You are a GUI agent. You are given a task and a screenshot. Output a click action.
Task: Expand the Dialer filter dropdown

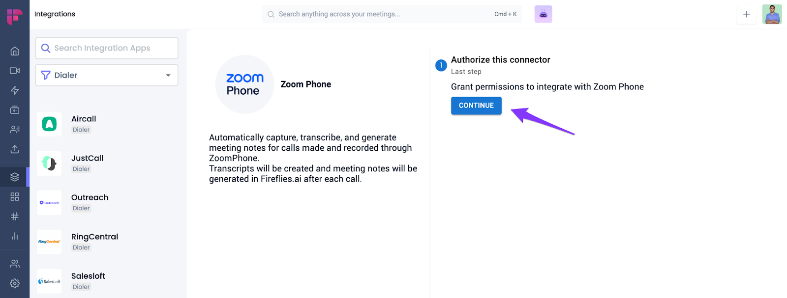(107, 75)
